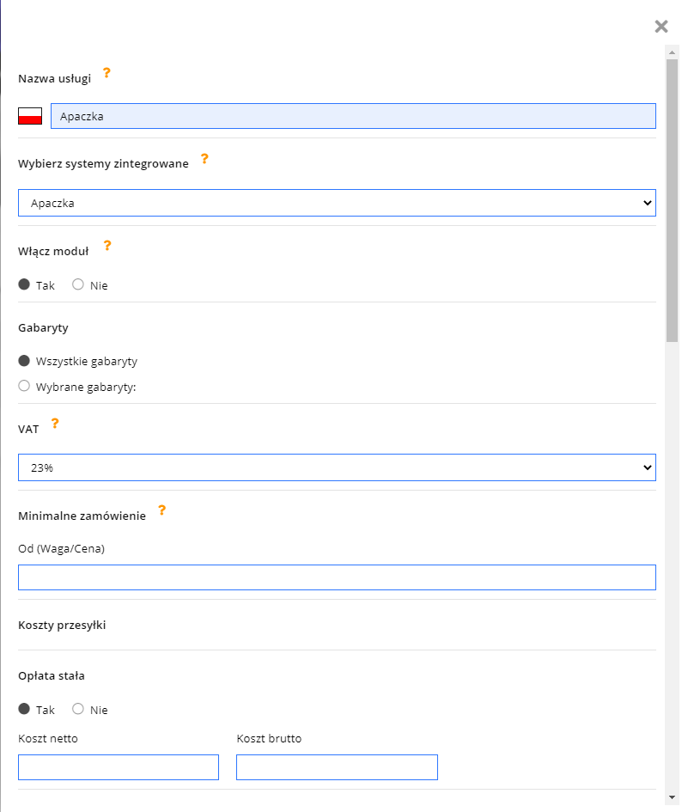
Task: Click help icon beside Minimalne zamówienie
Action: pos(161,510)
